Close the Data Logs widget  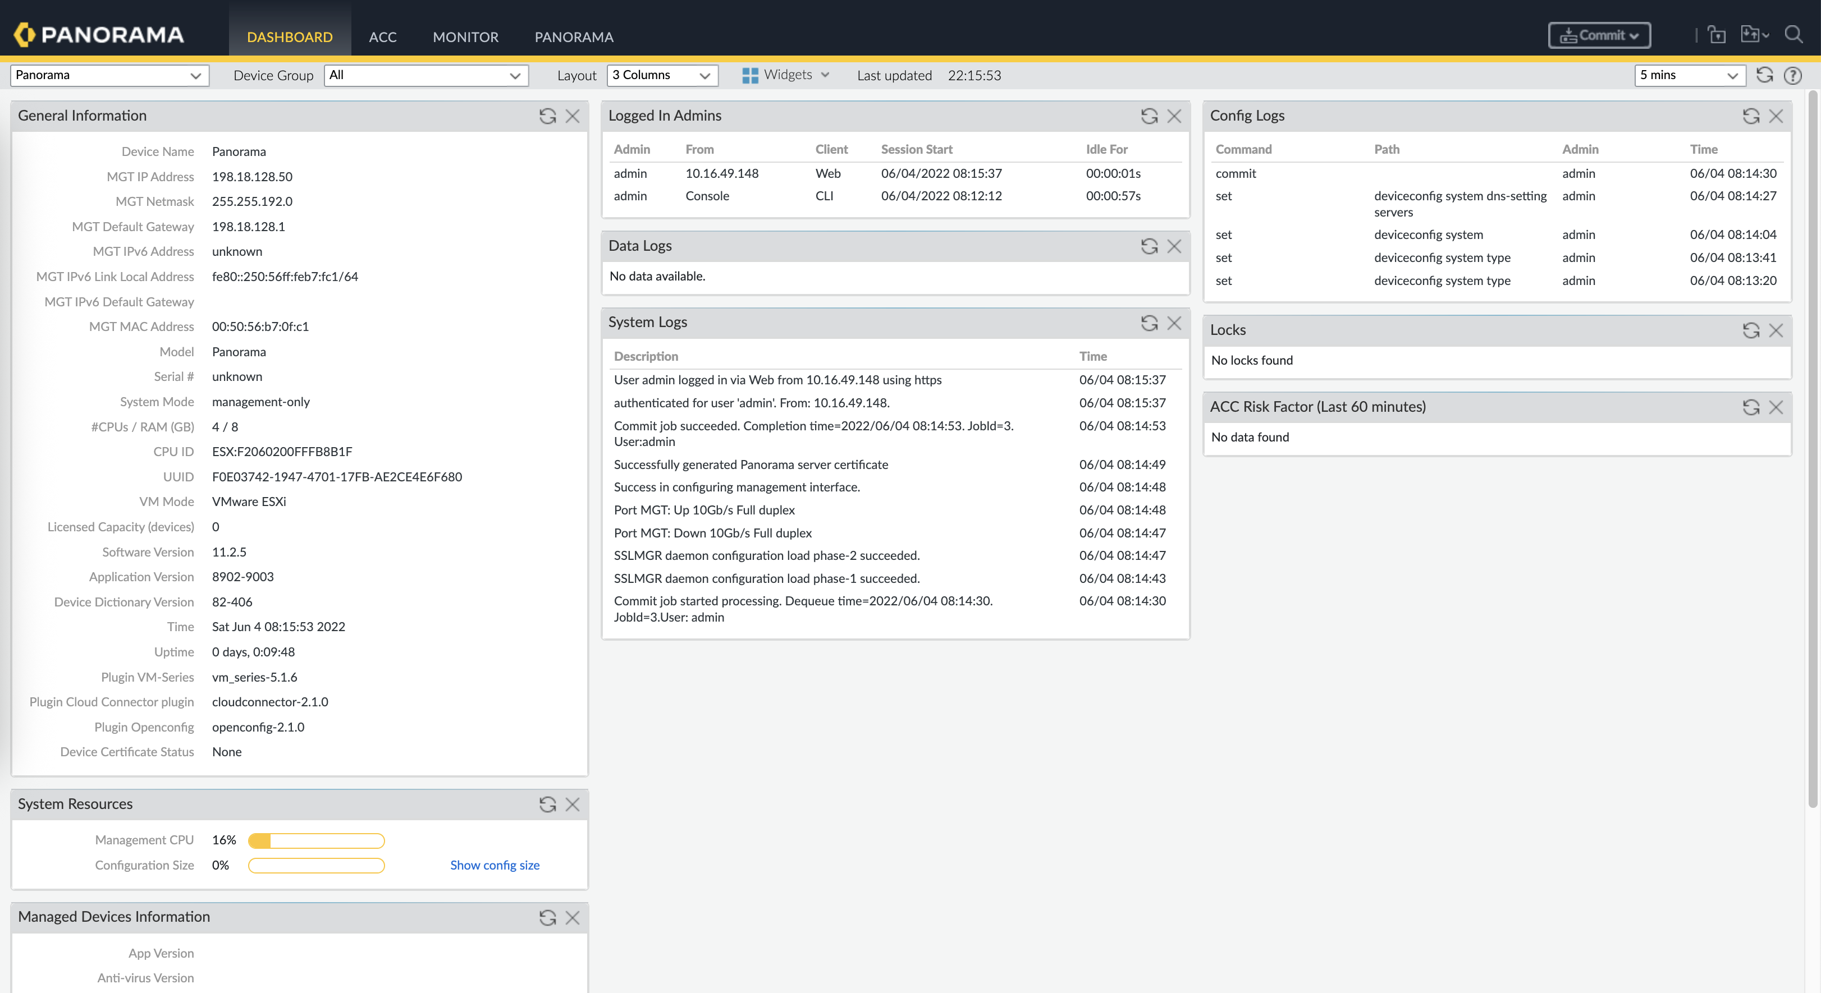[x=1174, y=246]
